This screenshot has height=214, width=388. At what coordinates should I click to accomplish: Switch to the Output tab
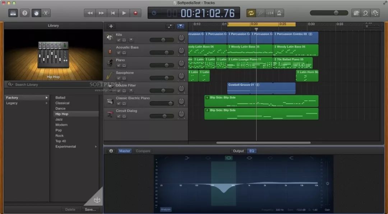(x=238, y=151)
